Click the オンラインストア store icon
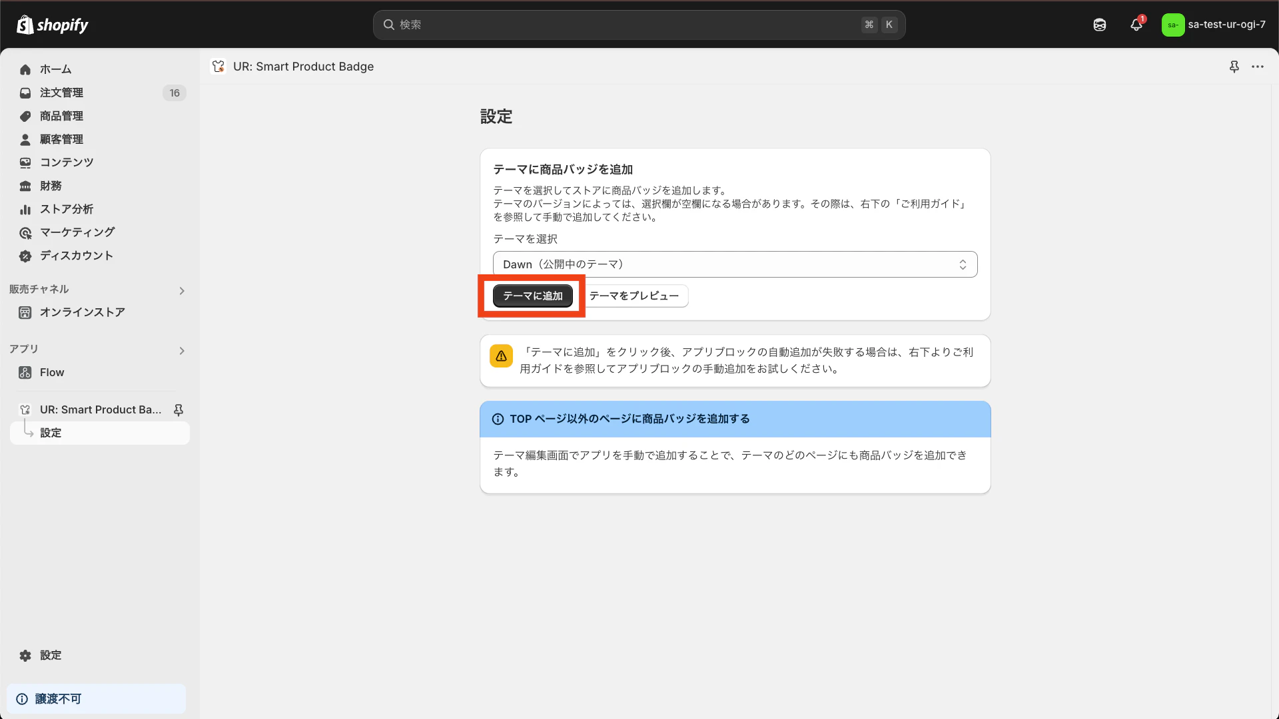 pos(25,312)
